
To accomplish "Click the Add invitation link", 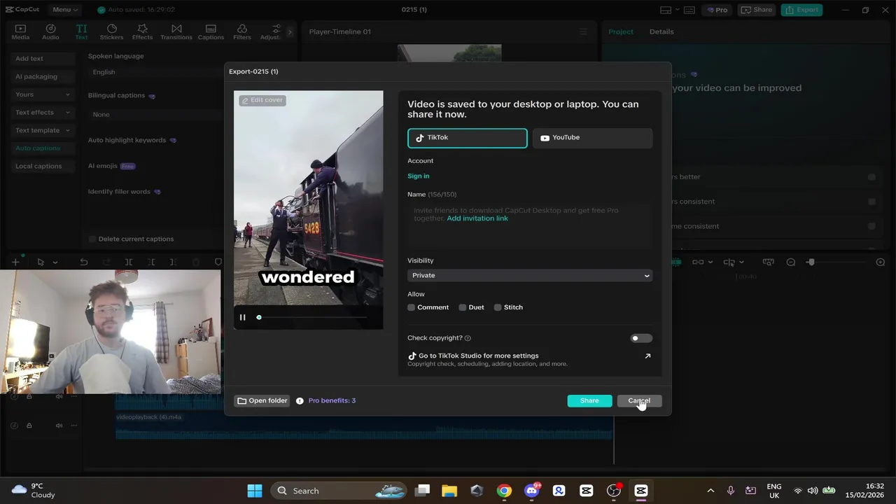I will point(477,218).
